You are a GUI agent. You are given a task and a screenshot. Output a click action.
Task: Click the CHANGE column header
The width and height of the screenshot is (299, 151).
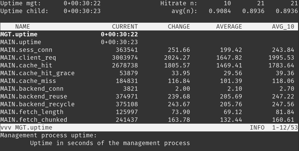click(x=179, y=27)
